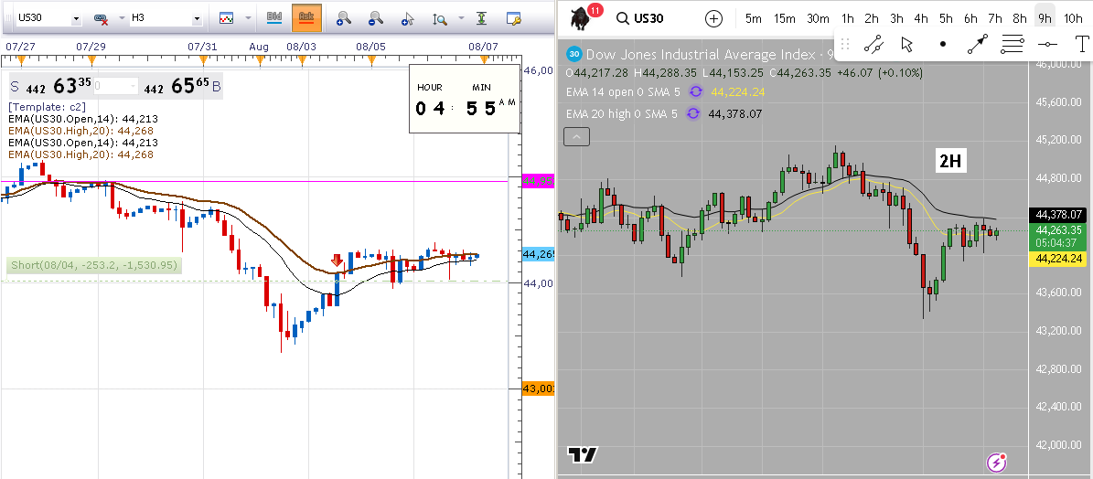1093x479 pixels.
Task: Pick the Fibonacci retracement lines tool
Action: click(x=1013, y=44)
